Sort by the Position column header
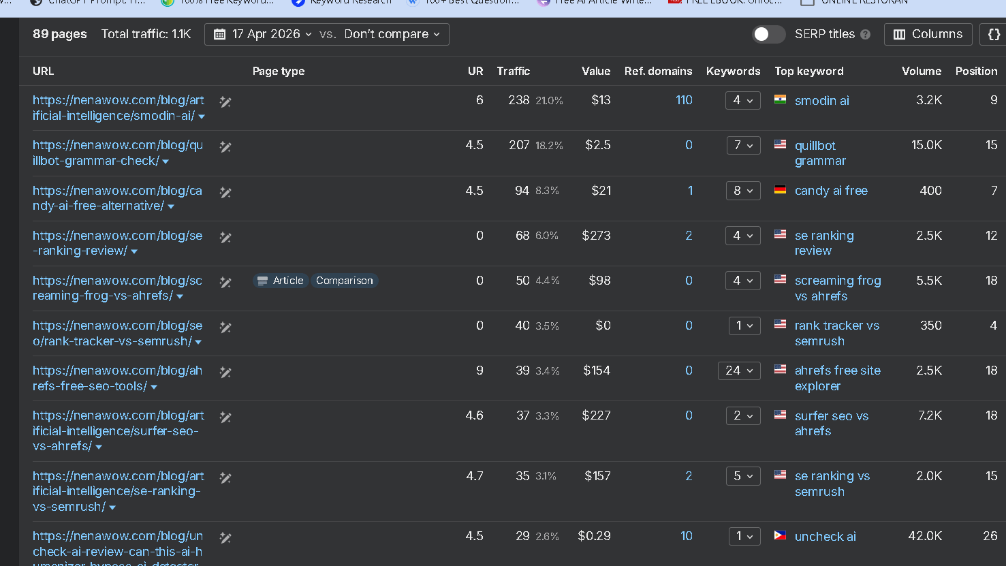Viewport: 1006px width, 566px height. click(x=976, y=71)
